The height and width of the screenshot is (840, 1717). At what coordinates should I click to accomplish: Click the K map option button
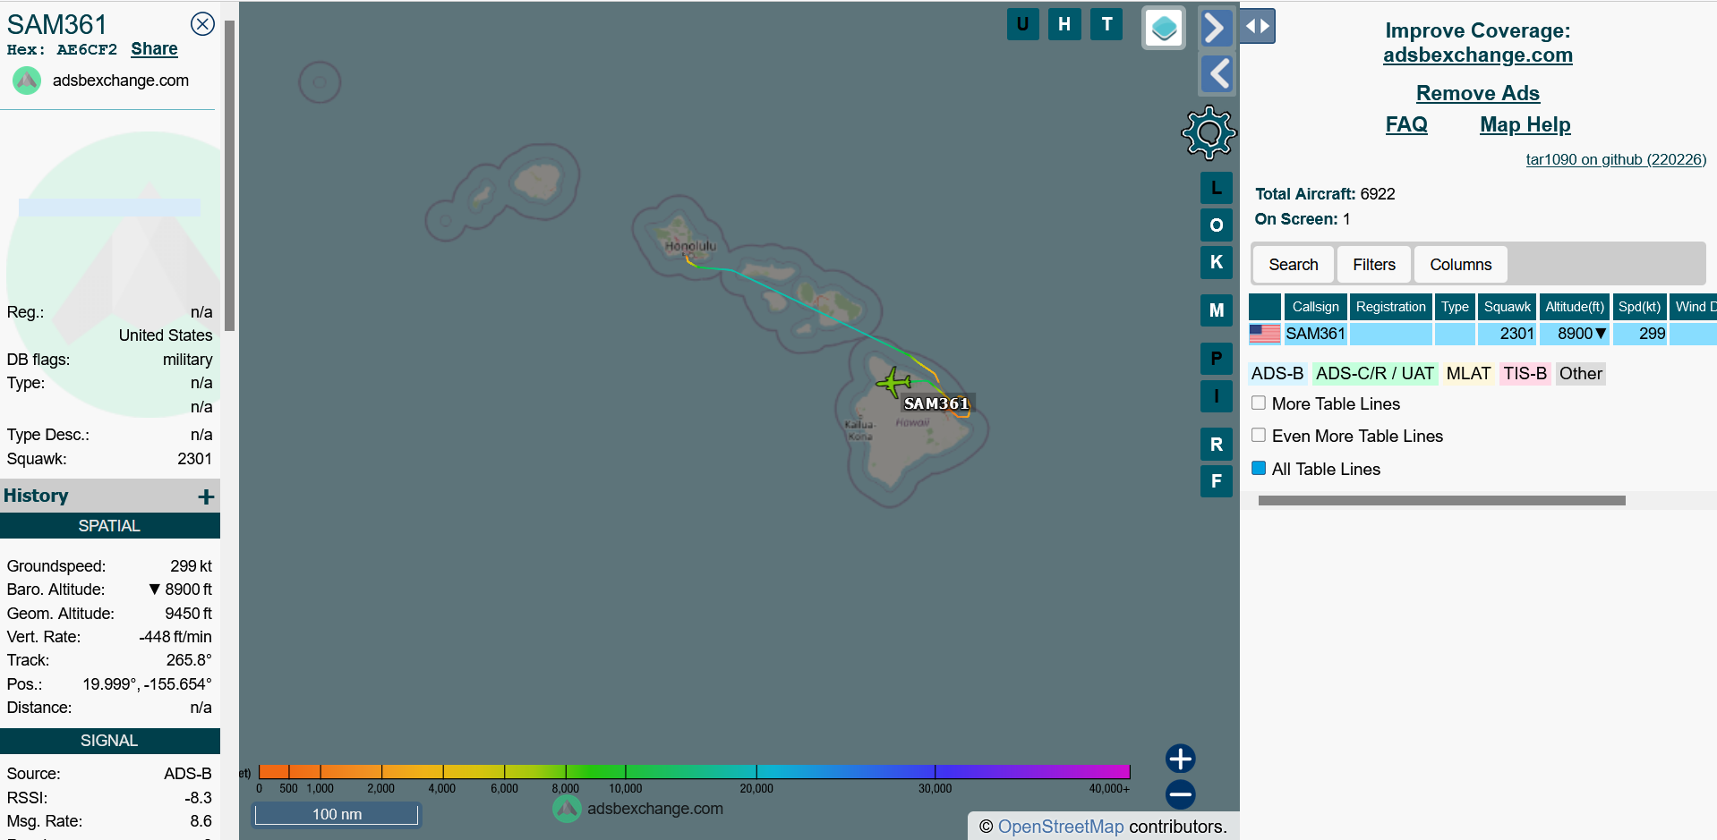1216,262
